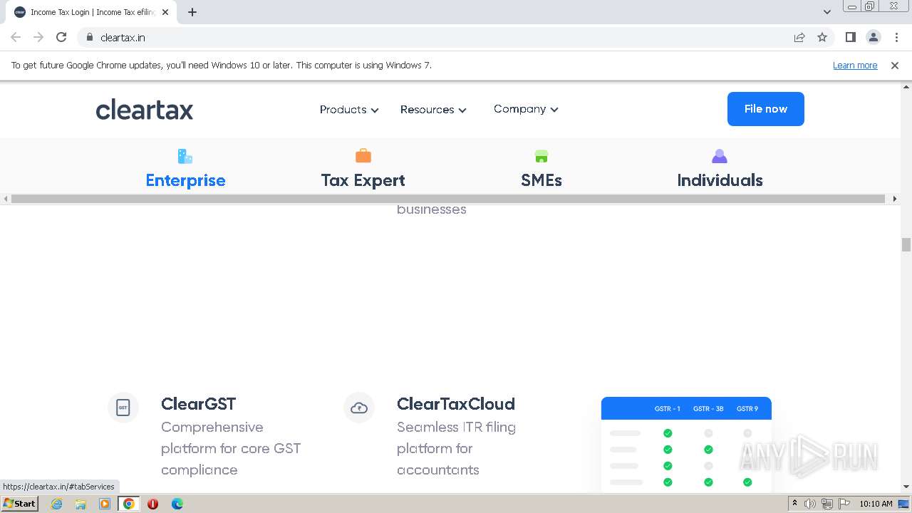Open Windows Explorer from the taskbar
912x513 pixels.
tap(81, 504)
